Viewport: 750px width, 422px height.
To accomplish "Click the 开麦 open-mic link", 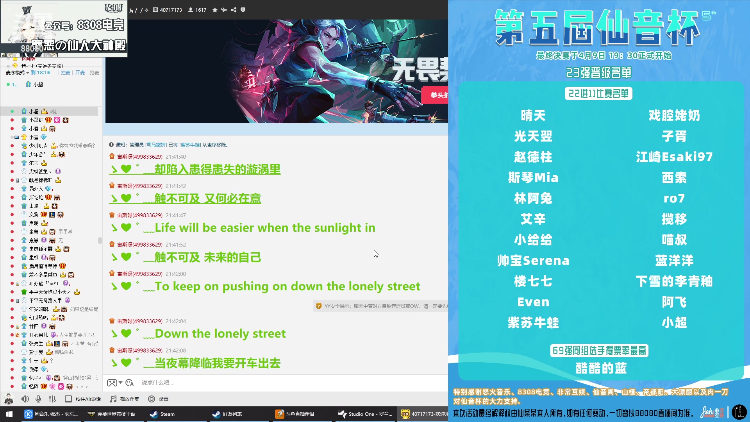I will [80, 73].
